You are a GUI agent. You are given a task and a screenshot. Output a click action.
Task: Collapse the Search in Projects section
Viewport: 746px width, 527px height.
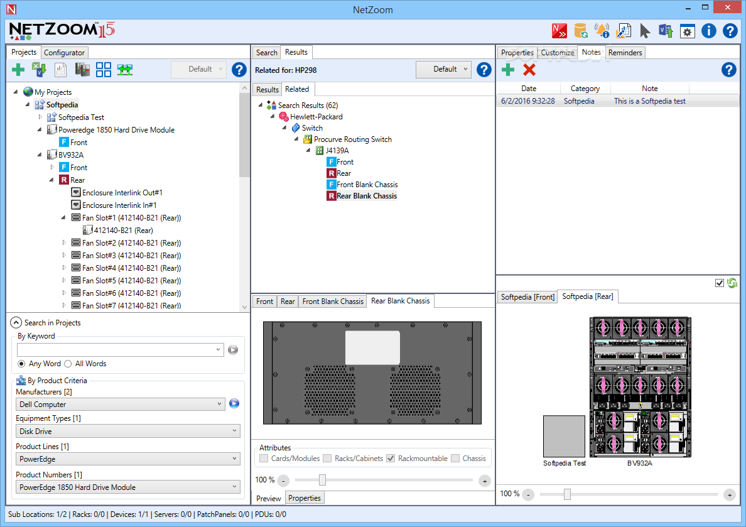(16, 323)
